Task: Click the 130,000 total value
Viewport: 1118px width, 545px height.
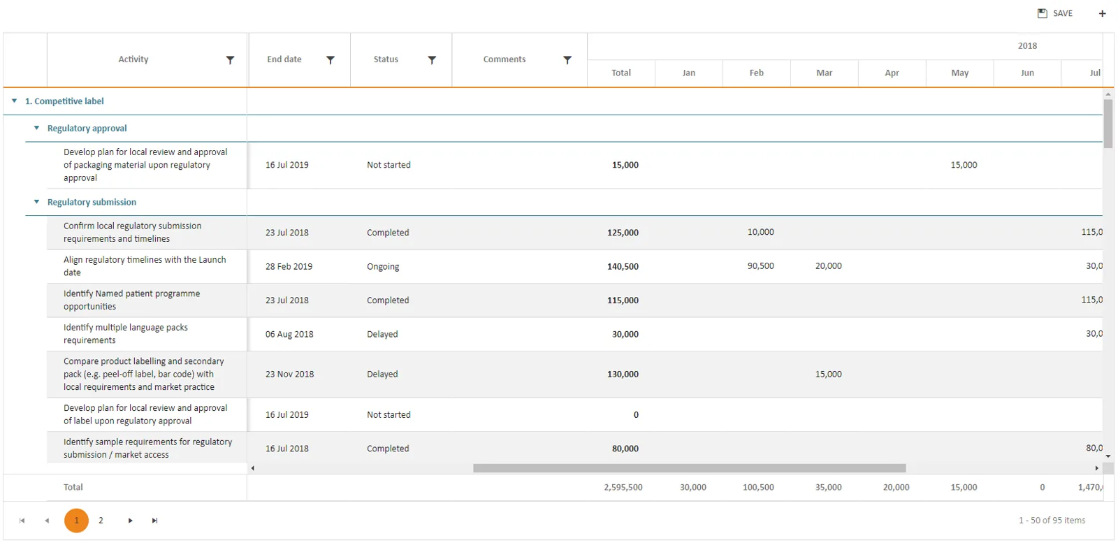Action: click(623, 375)
